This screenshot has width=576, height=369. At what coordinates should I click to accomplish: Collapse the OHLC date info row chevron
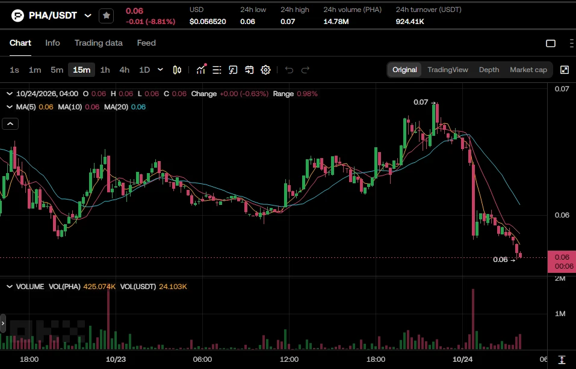tap(10, 94)
